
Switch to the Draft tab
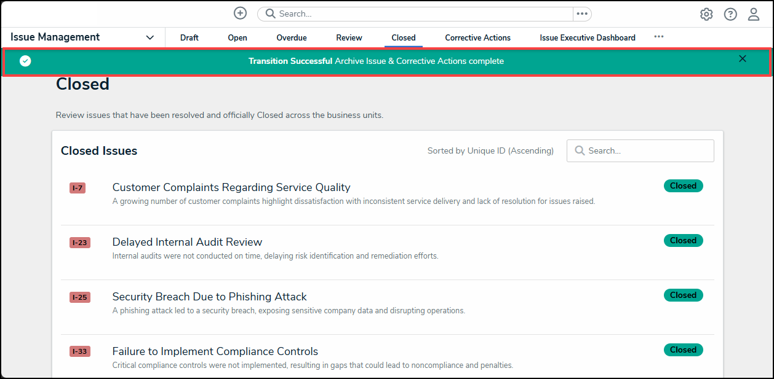[190, 38]
